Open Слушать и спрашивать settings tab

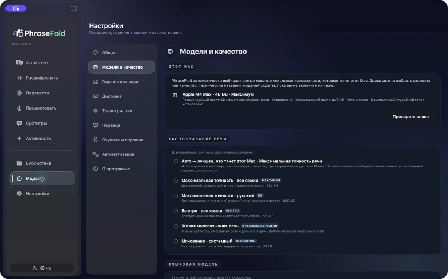click(121, 140)
